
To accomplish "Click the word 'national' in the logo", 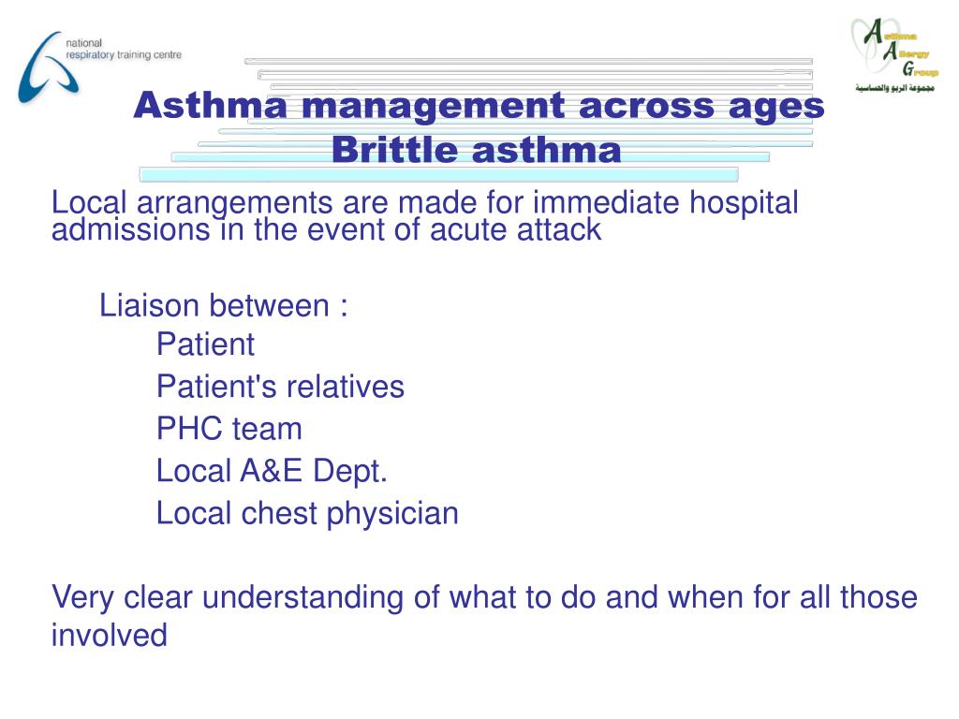I will point(83,43).
